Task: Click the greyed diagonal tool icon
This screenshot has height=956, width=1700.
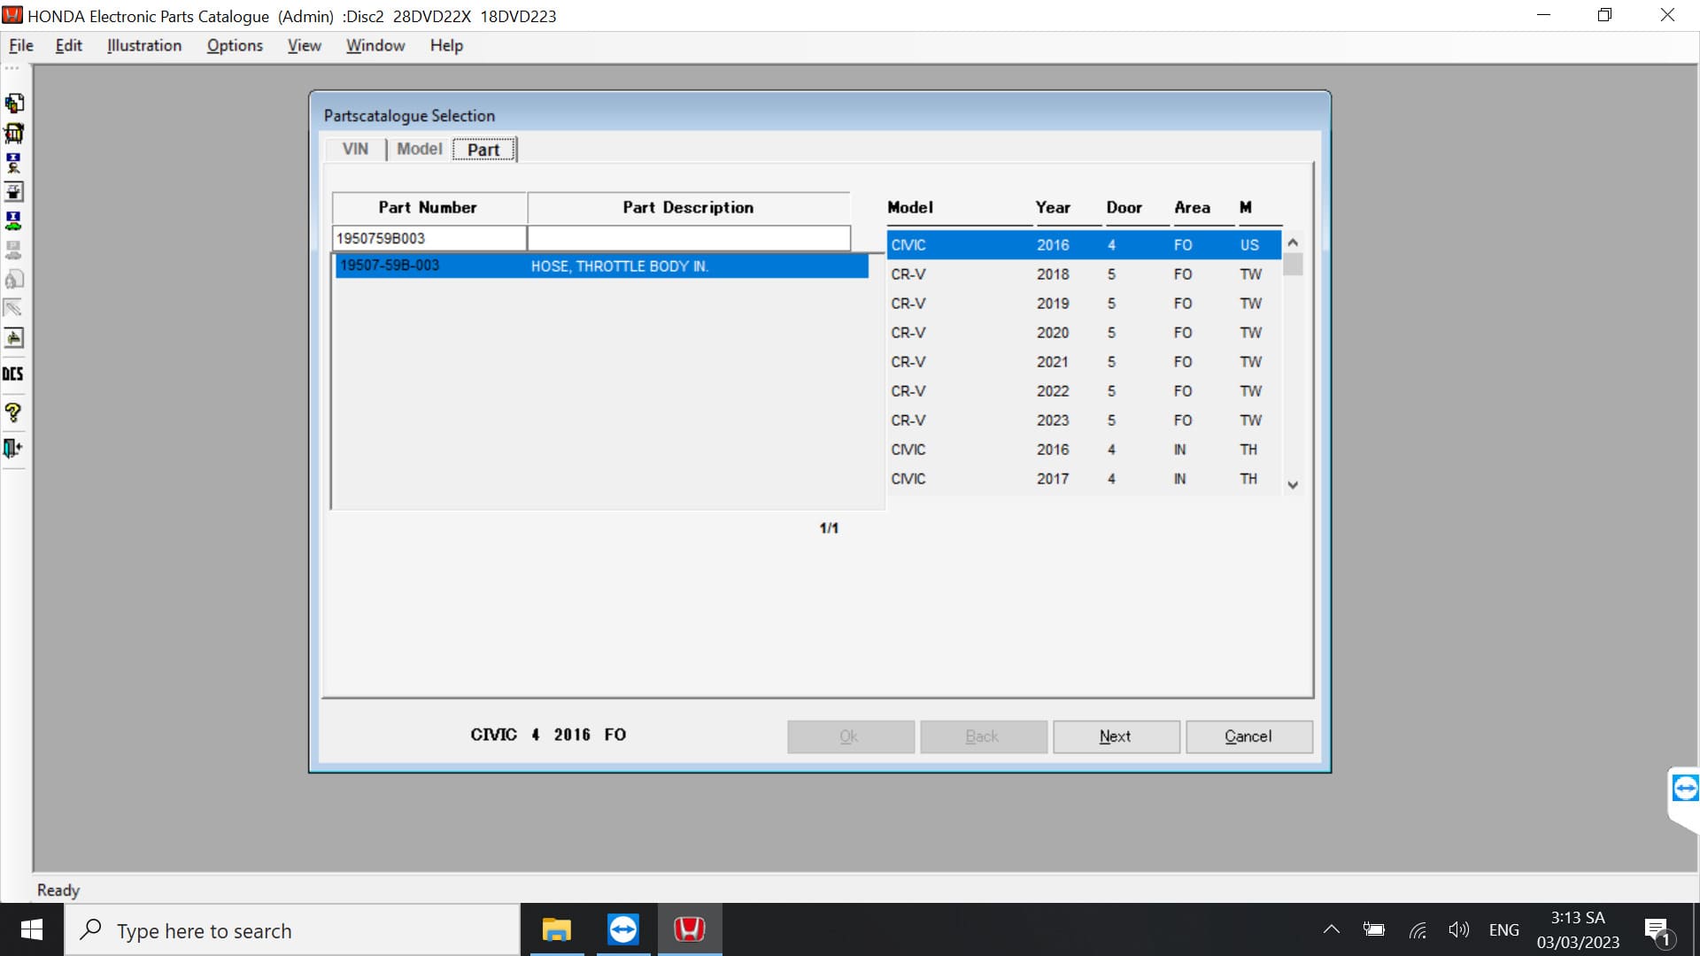Action: click(x=14, y=308)
